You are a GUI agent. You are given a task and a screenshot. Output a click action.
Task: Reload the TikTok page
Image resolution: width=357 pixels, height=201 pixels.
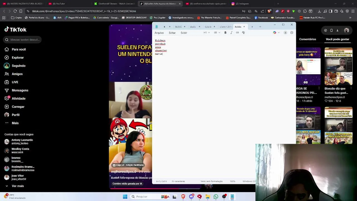(x=15, y=11)
